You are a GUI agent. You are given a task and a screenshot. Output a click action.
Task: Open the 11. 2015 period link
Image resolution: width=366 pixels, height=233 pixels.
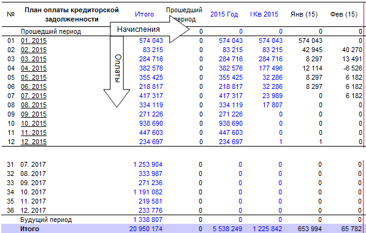(34, 132)
